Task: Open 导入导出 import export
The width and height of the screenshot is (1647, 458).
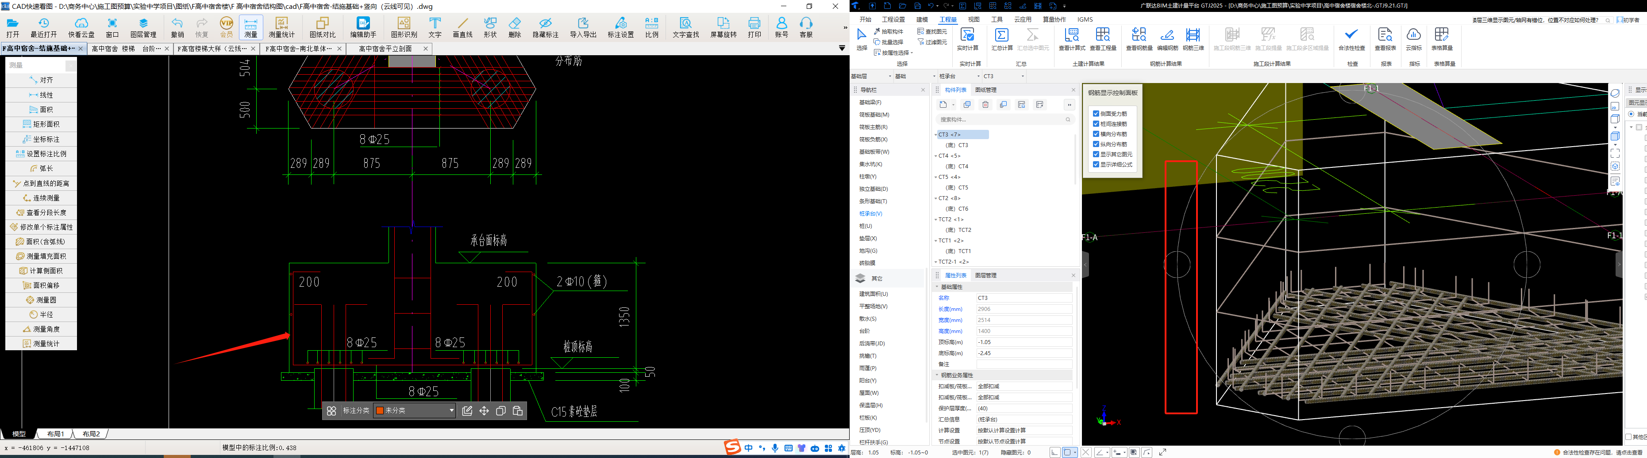Action: pos(583,27)
